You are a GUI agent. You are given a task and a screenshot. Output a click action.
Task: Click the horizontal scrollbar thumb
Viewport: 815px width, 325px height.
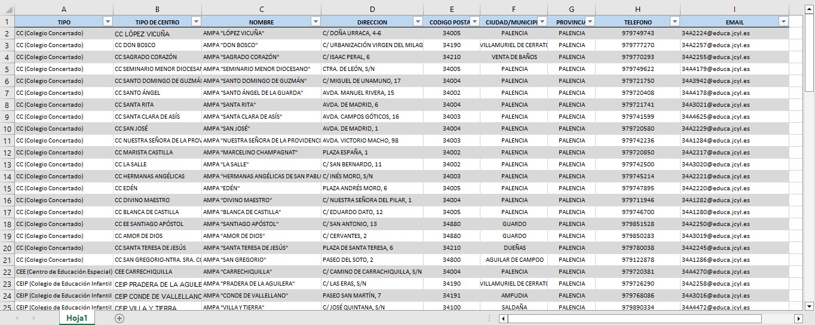[633, 318]
